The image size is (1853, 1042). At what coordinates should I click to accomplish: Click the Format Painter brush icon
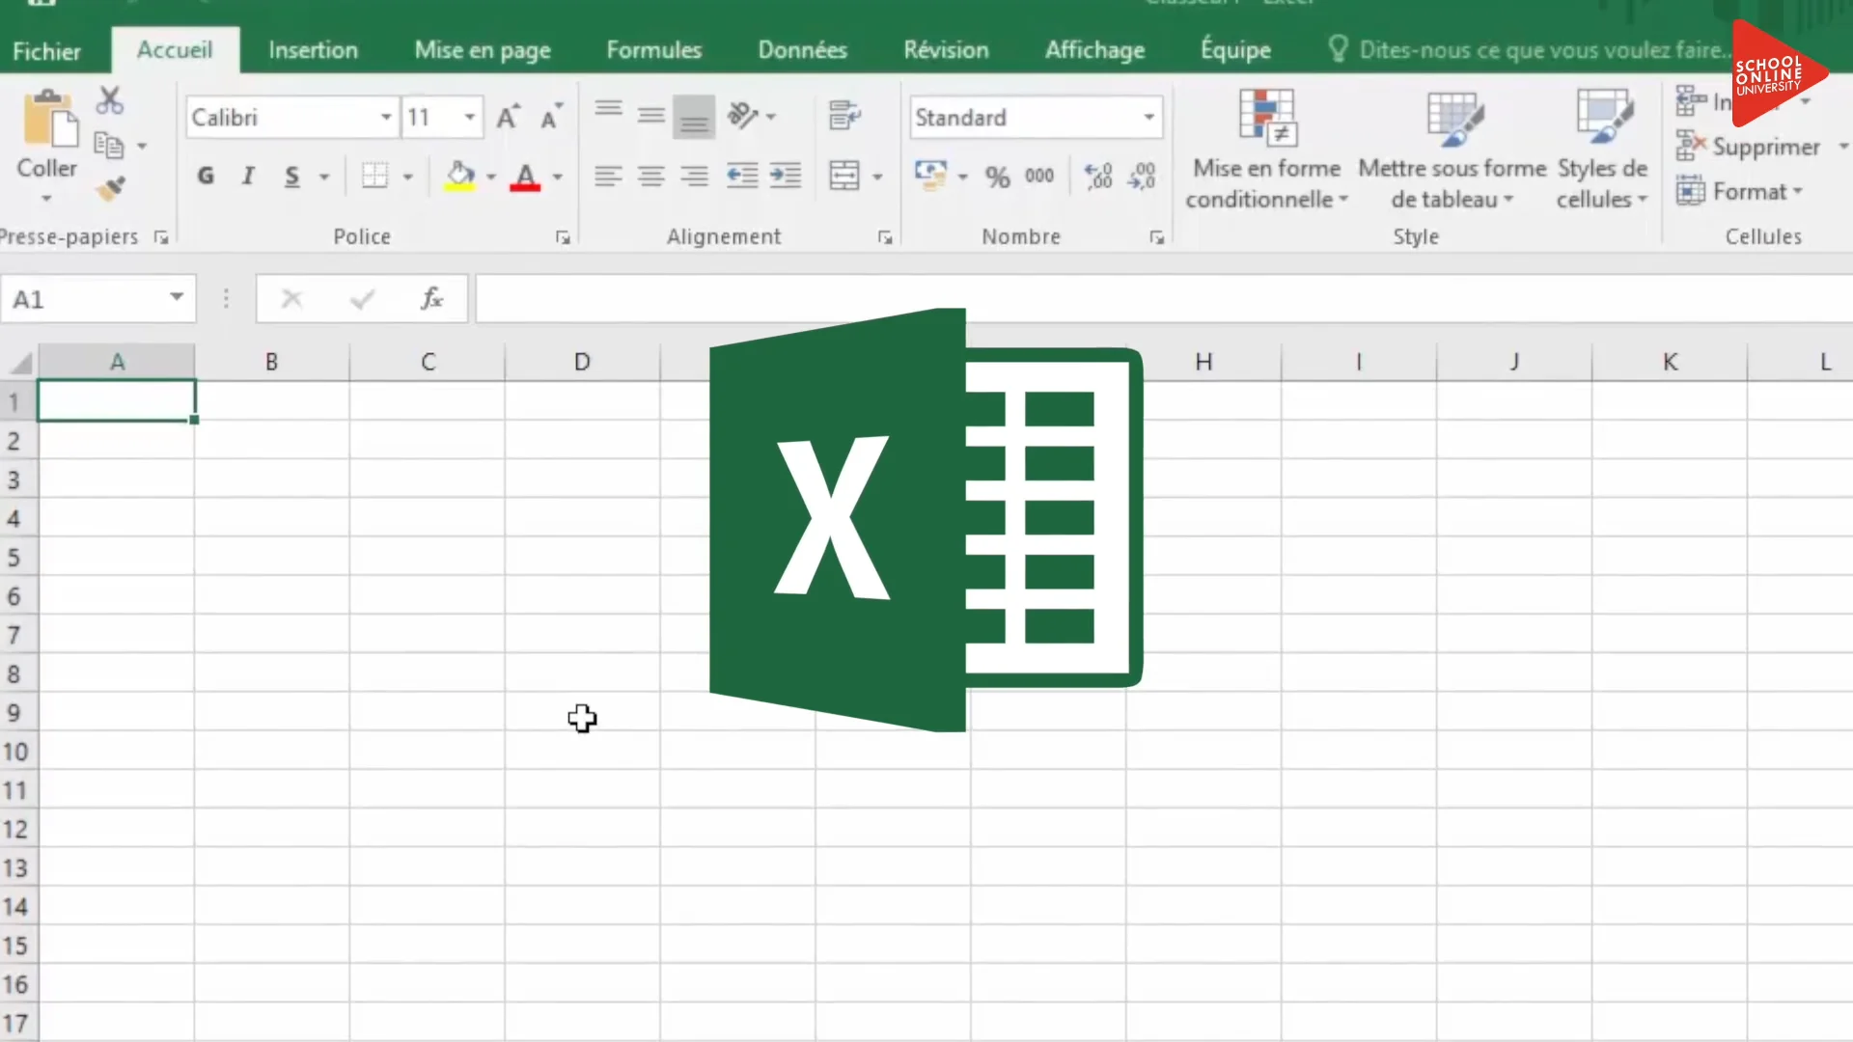pyautogui.click(x=110, y=188)
